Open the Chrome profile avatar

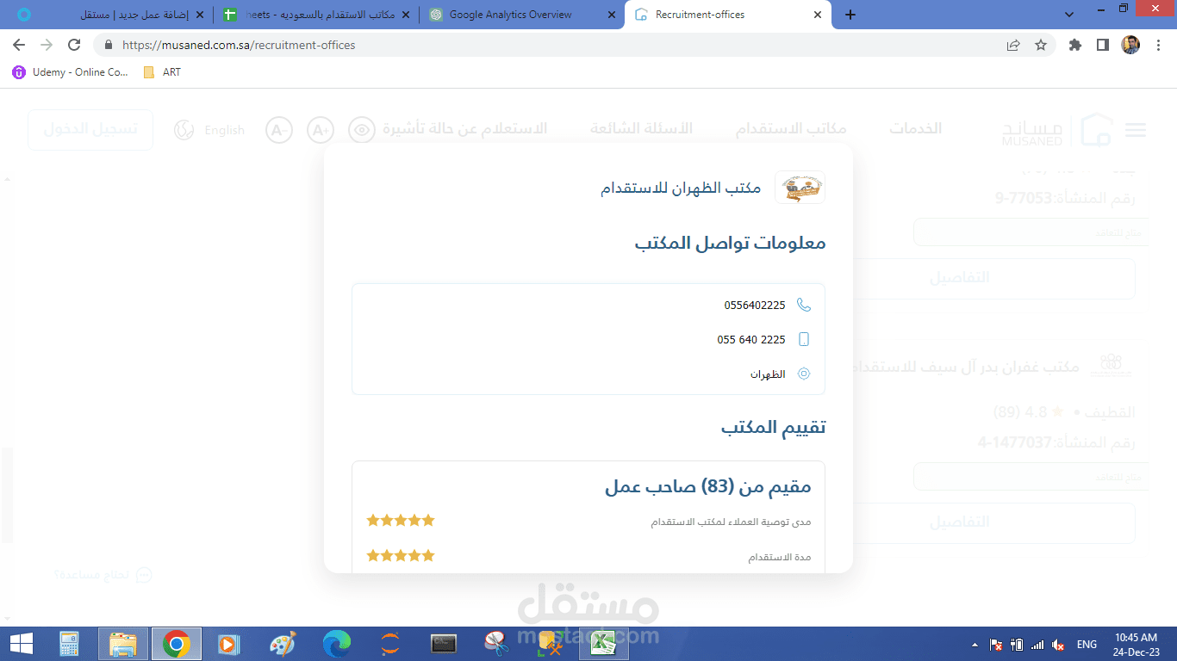click(x=1130, y=45)
